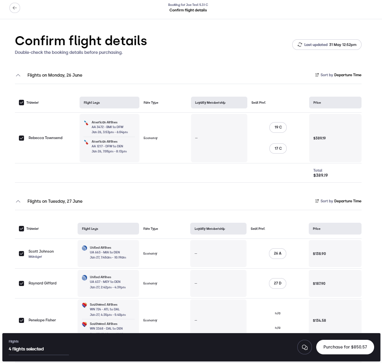Select seat preference 19 C pill
The image size is (382, 363).
278,127
